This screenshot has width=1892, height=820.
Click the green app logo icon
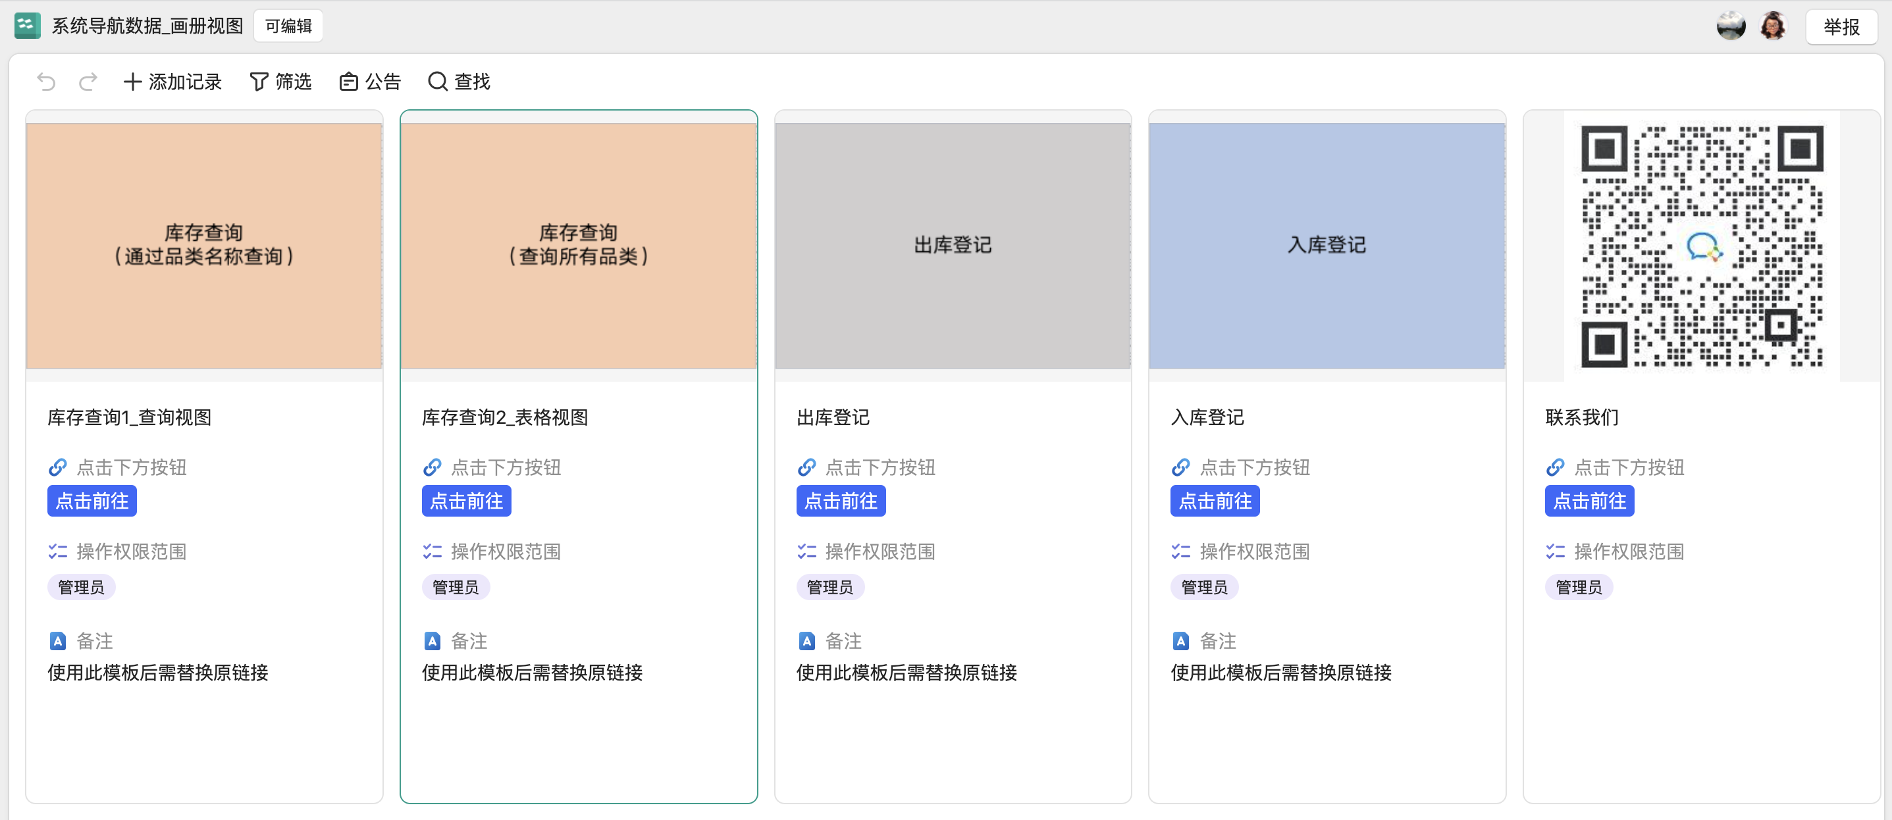[x=28, y=26]
